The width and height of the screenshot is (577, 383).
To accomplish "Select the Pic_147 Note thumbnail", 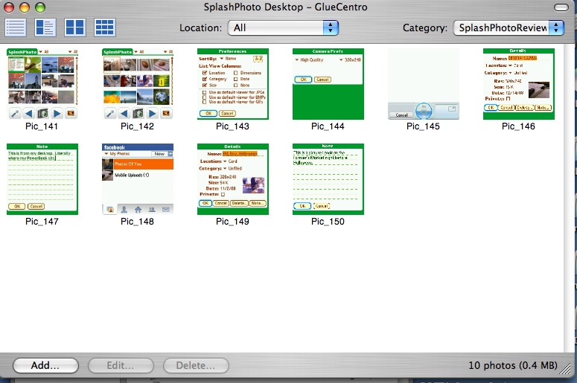I will [x=42, y=178].
